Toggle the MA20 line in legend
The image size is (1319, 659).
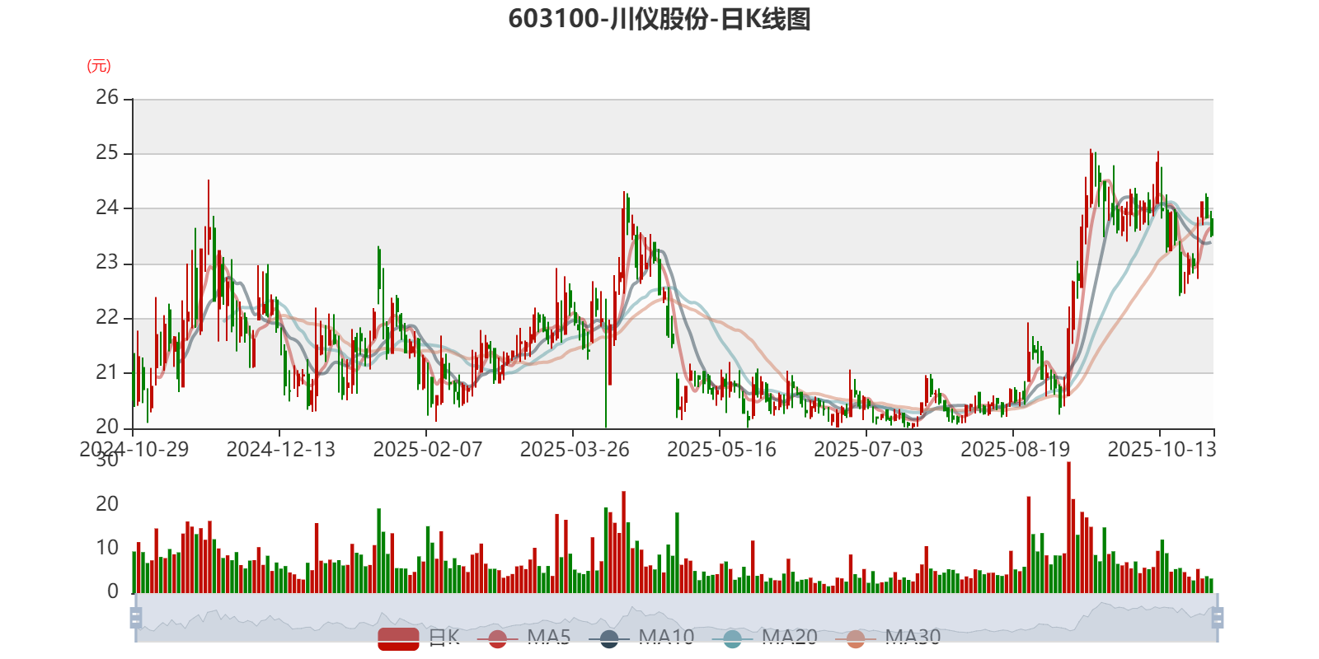click(x=765, y=638)
